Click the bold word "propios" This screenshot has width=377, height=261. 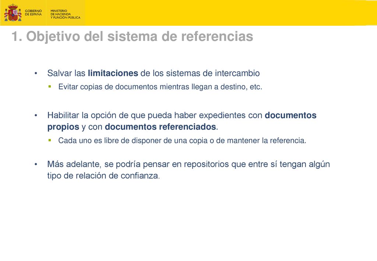[x=63, y=127]
